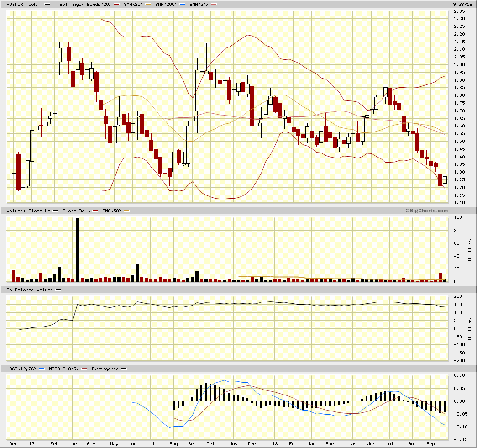
Task: Click the On Balance Volume panel label
Action: (30, 290)
